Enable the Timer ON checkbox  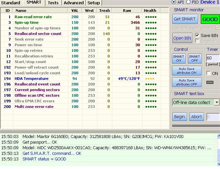209,73
